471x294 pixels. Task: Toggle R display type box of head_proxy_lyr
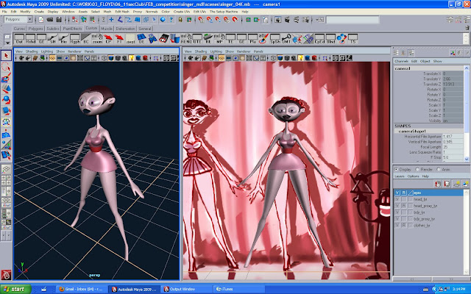pyautogui.click(x=404, y=206)
